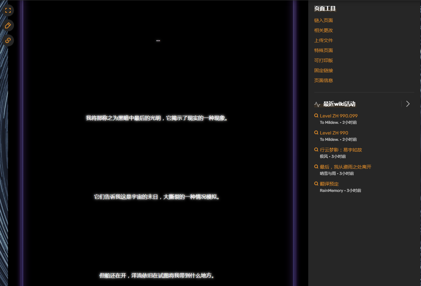Click magnifier icon beside 翻译预定
This screenshot has width=421, height=286.
[x=316, y=184]
